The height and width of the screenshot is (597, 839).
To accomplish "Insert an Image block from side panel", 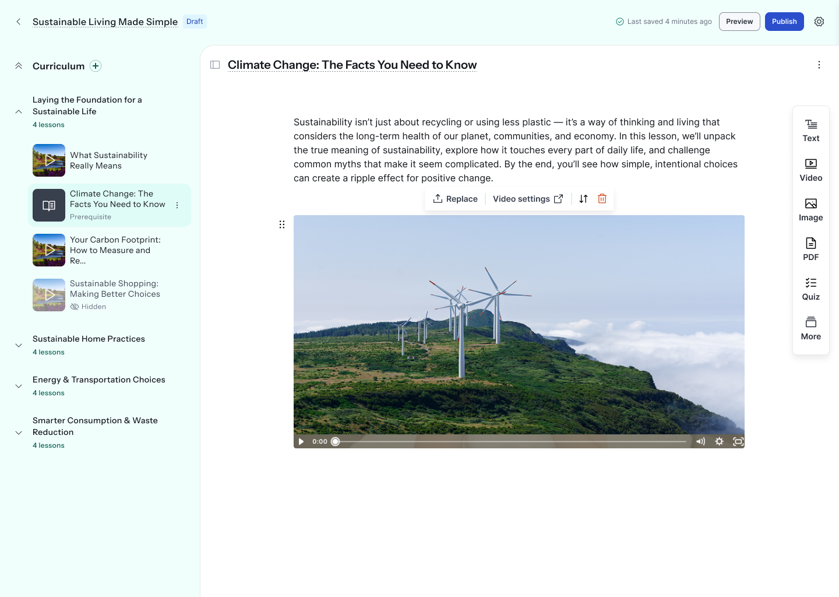I will (x=810, y=209).
